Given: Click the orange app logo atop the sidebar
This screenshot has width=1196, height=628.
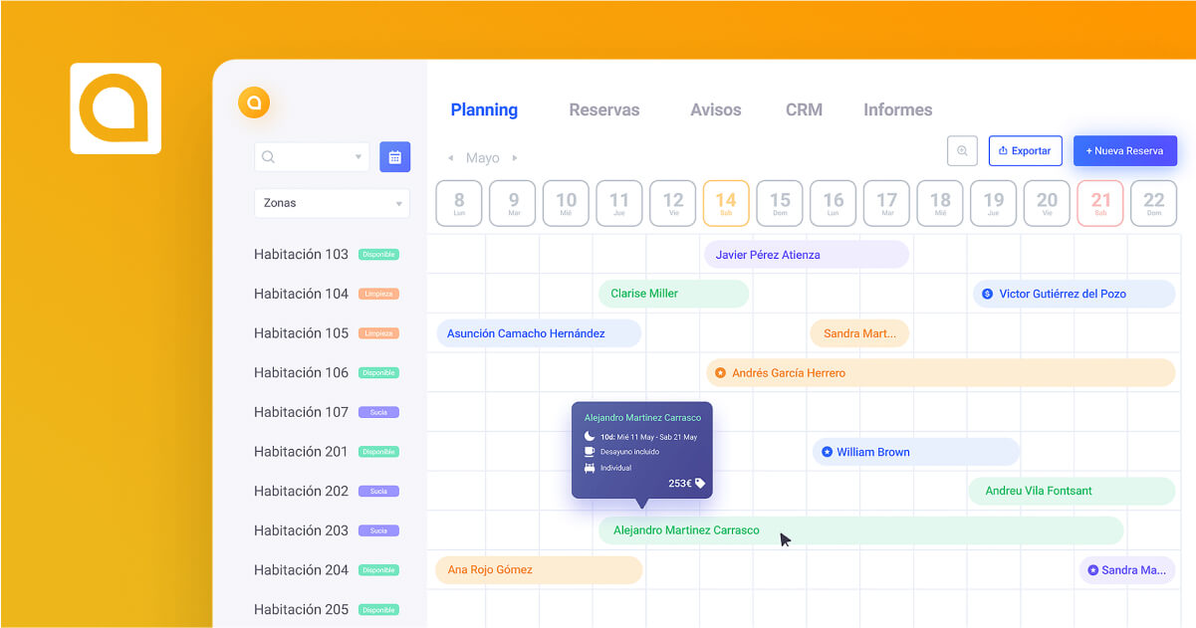Looking at the screenshot, I should pos(254,103).
